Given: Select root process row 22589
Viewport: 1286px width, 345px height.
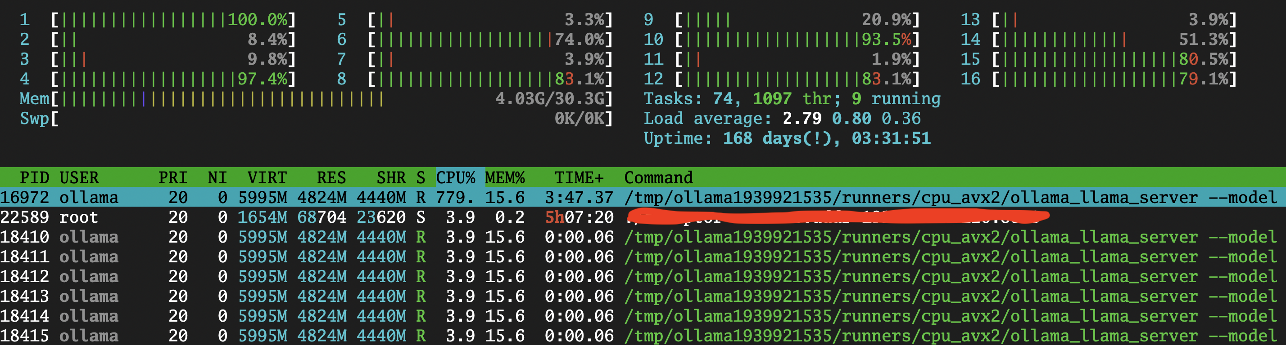Looking at the screenshot, I should (x=643, y=217).
